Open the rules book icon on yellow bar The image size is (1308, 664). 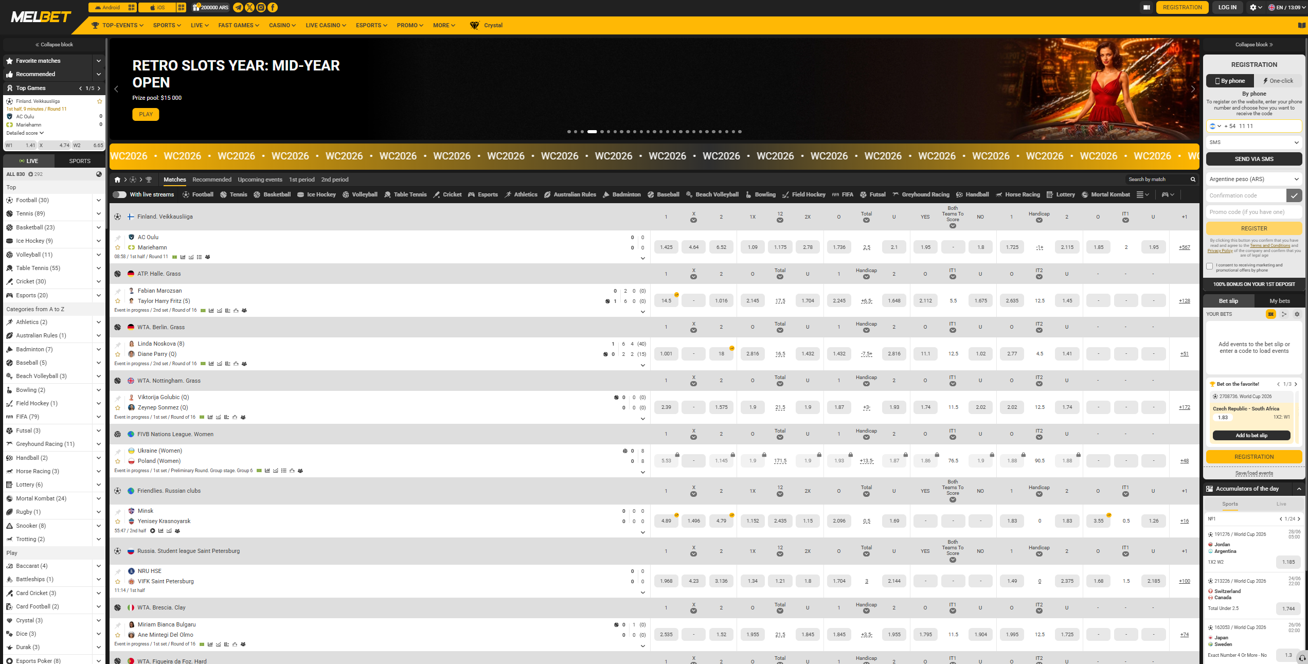point(1301,25)
